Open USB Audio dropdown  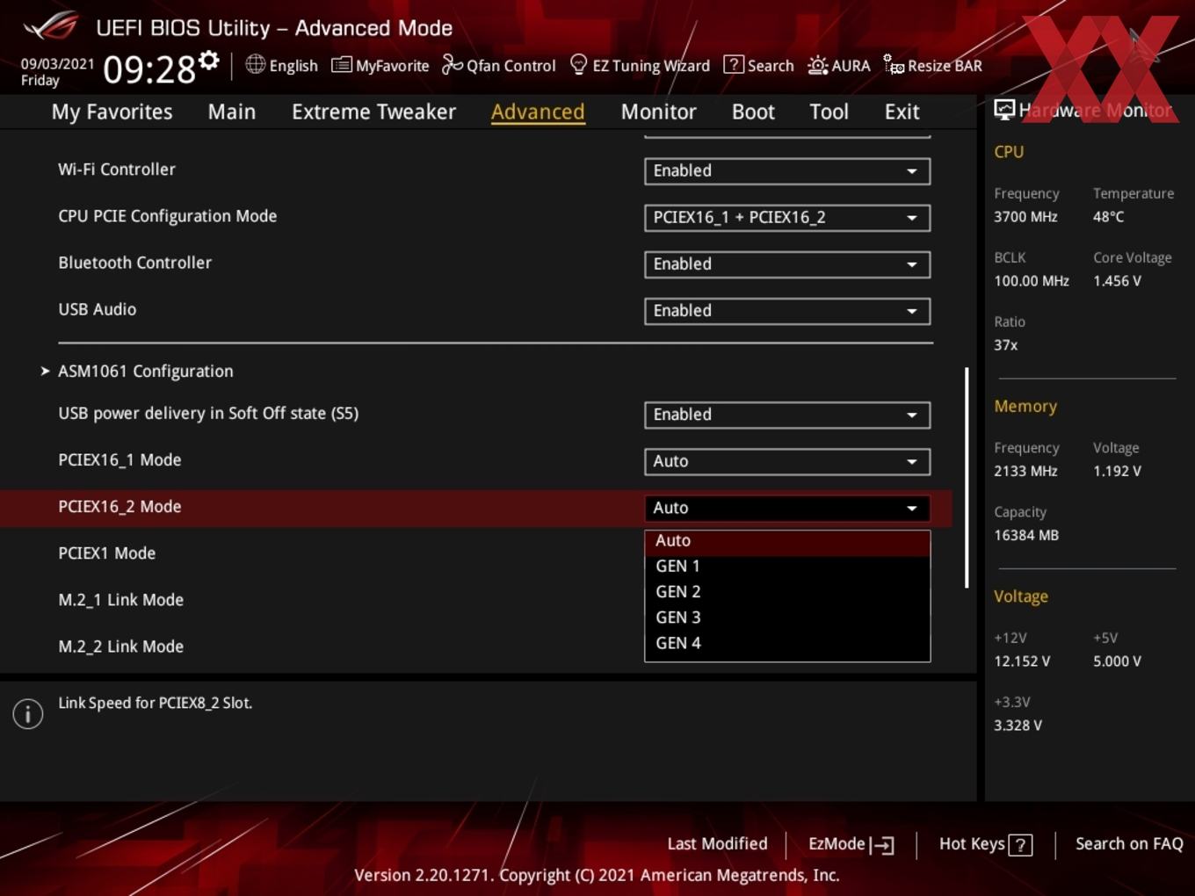pyautogui.click(x=787, y=310)
